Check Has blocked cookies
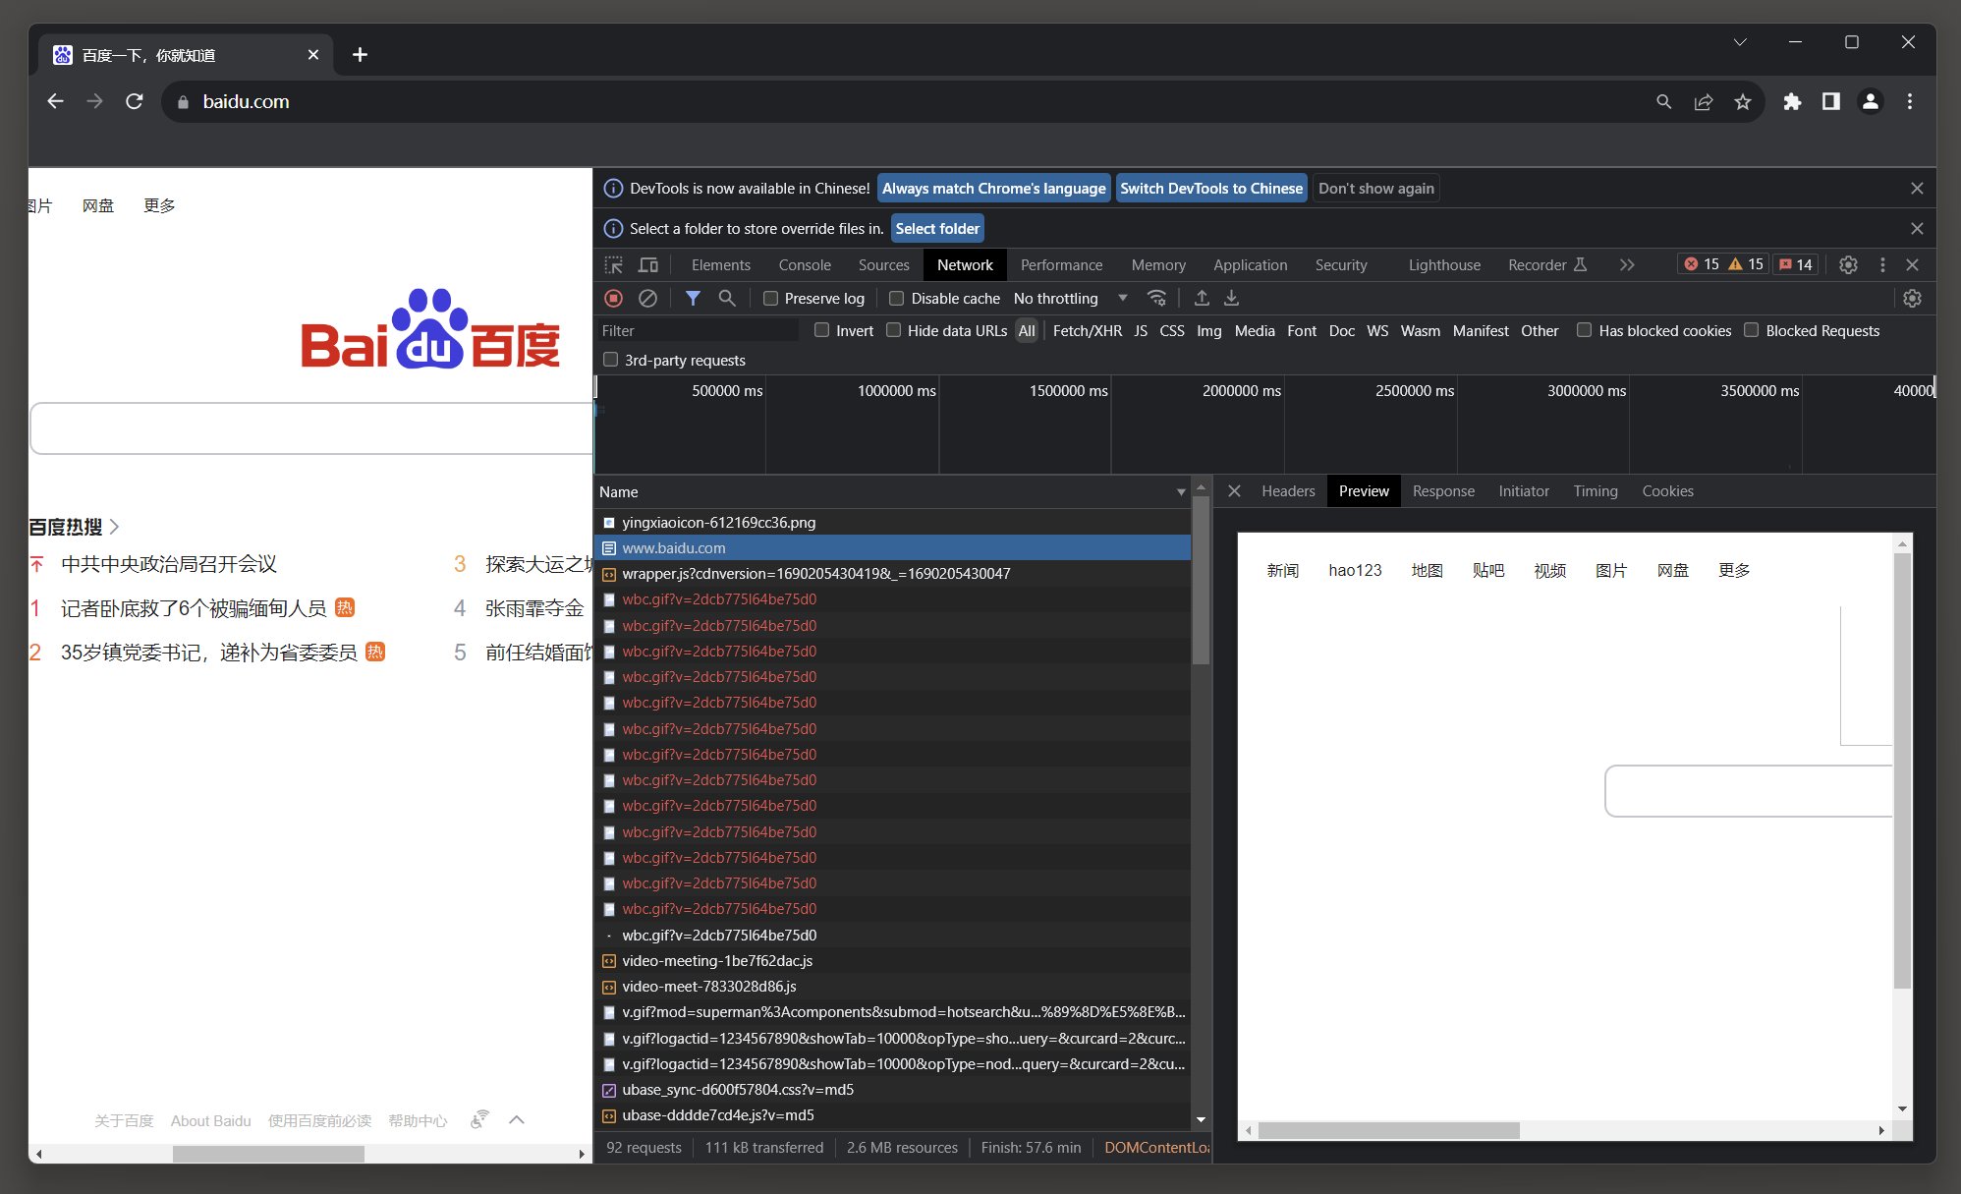The width and height of the screenshot is (1961, 1194). 1584,330
